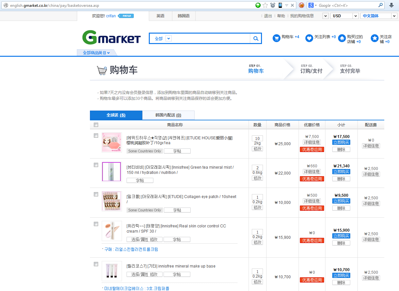Click 立即购买 for the ₩17,500 lip patch
The height and width of the screenshot is (291, 399).
pos(341,143)
